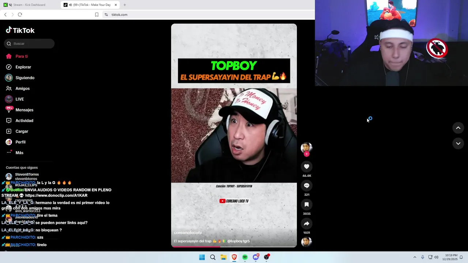
Task: Open the Windows Start menu
Action: point(202,257)
